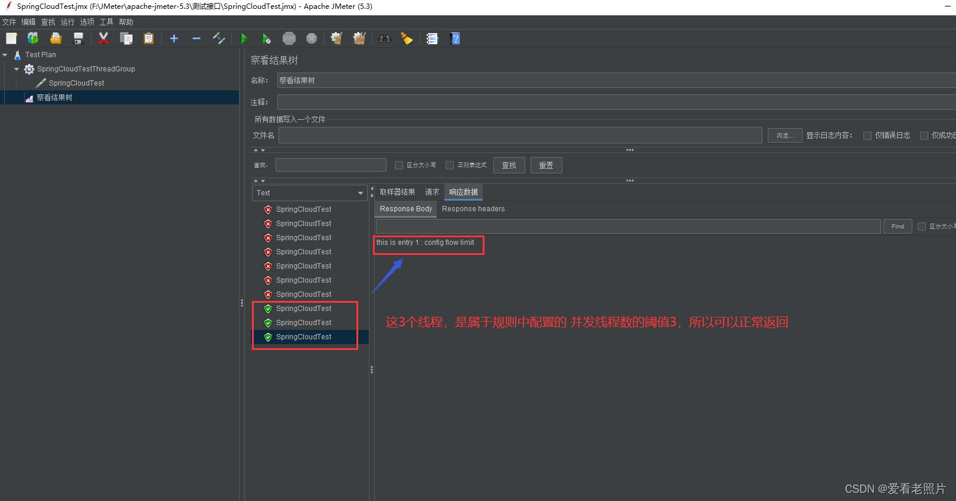Click the blue plus Expand All icon
Viewport: 956px width, 501px height.
coord(174,38)
